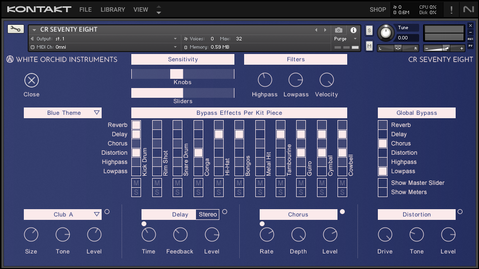Adjust the Velocity knob
Screen dimensions: 479x269
(327, 80)
